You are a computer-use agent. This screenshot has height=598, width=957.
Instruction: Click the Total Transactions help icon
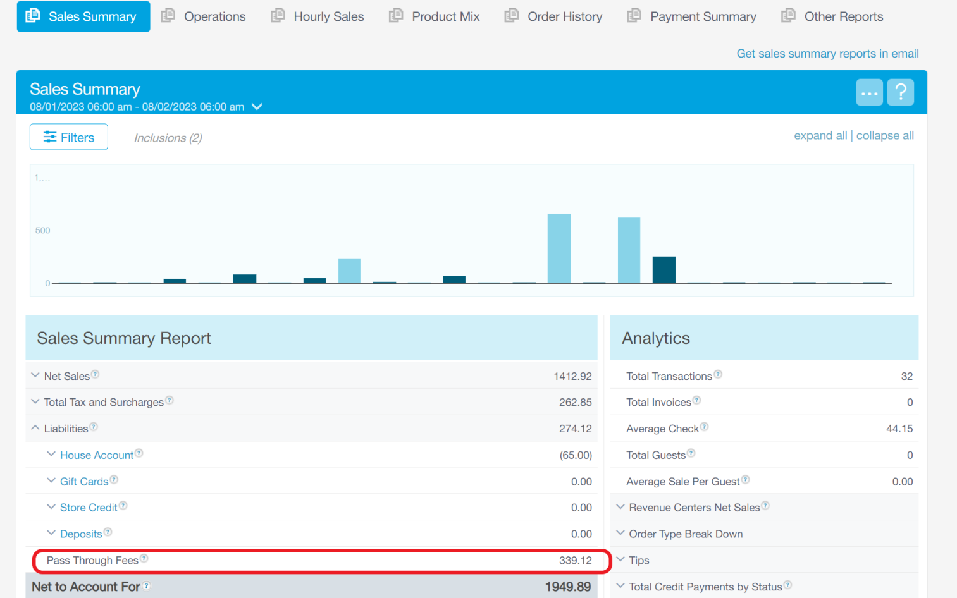pyautogui.click(x=718, y=374)
